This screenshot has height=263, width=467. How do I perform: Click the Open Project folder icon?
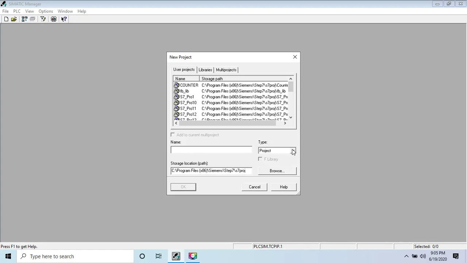pyautogui.click(x=14, y=19)
